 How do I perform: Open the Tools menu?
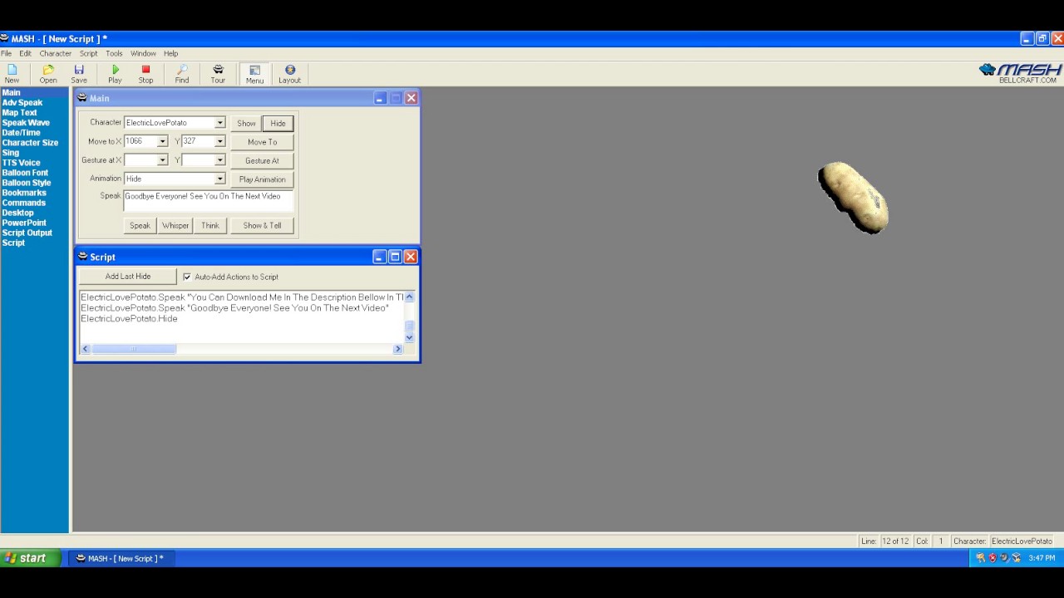pyautogui.click(x=115, y=53)
